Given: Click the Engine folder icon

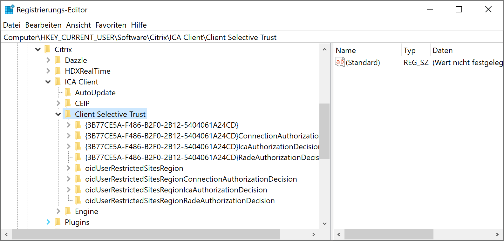Looking at the screenshot, I should pyautogui.click(x=68, y=211).
